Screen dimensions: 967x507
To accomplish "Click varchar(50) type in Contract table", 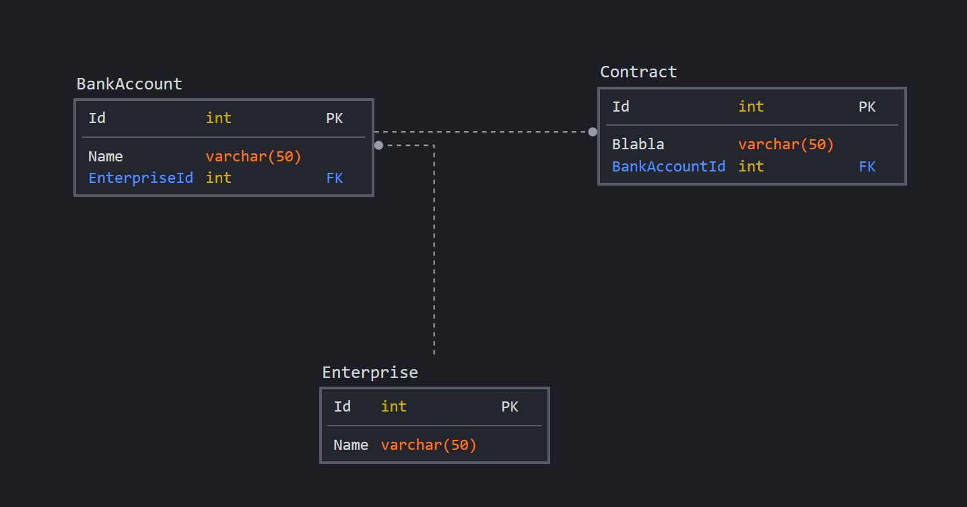I will coord(786,144).
